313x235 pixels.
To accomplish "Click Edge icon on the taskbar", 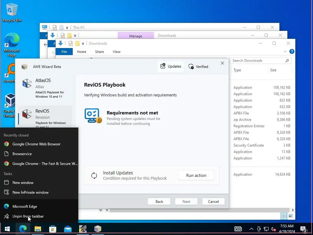I will click(x=23, y=229).
